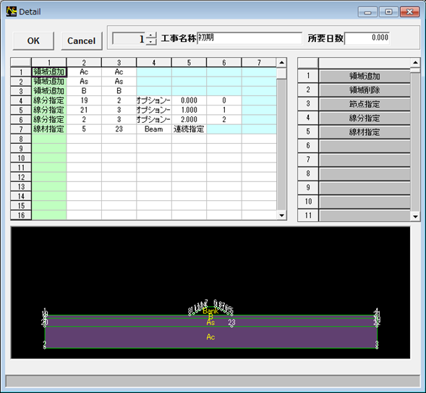Click the 連続指定 cell in row 7
426x393 pixels.
(x=189, y=129)
